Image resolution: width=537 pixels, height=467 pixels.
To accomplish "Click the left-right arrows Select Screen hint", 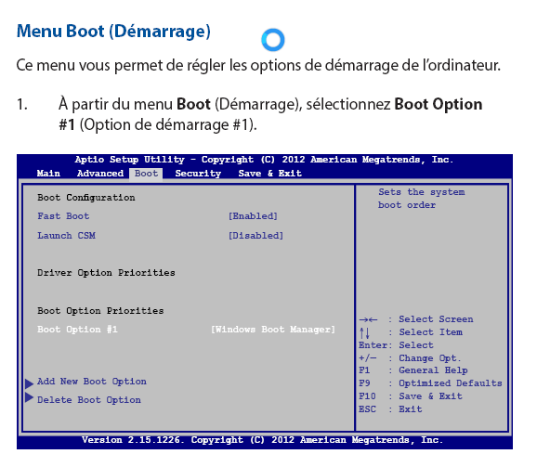I will click(x=416, y=319).
